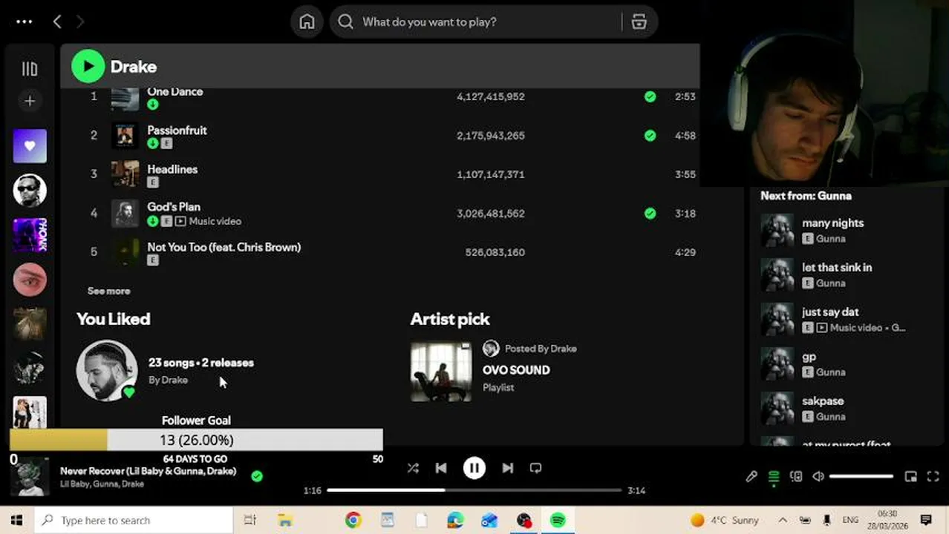The image size is (949, 534).
Task: Click the Never Recover now-playing cover art
Action: coord(30,476)
